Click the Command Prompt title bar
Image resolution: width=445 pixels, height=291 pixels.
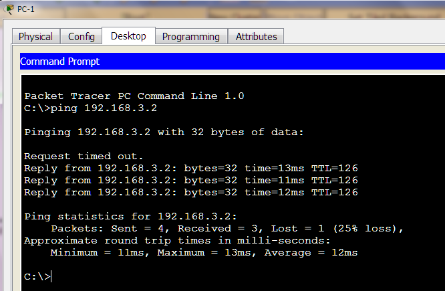tap(232, 61)
